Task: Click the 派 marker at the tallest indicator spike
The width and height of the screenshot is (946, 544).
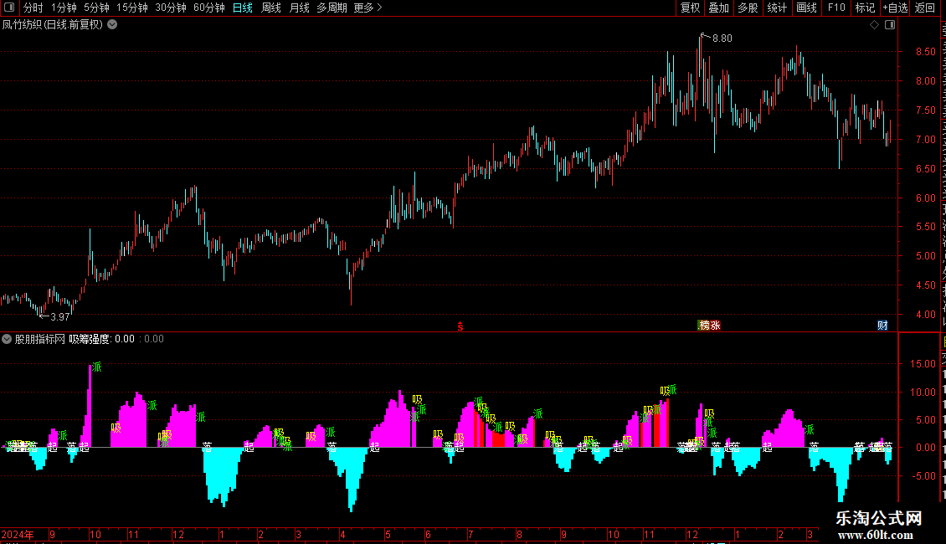Action: [96, 367]
